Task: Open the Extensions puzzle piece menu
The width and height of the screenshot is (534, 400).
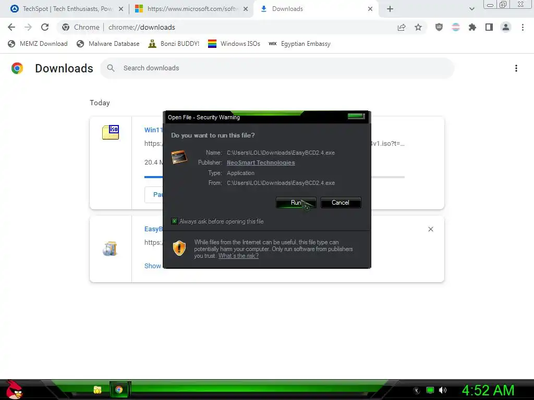Action: coord(472,27)
